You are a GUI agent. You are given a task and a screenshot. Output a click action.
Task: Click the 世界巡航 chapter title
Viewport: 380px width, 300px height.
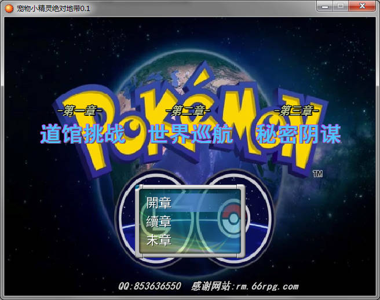click(190, 134)
